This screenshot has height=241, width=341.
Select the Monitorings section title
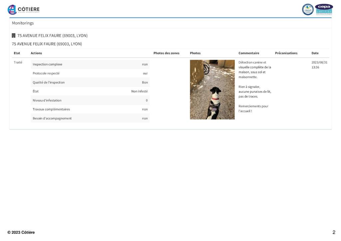coord(23,23)
